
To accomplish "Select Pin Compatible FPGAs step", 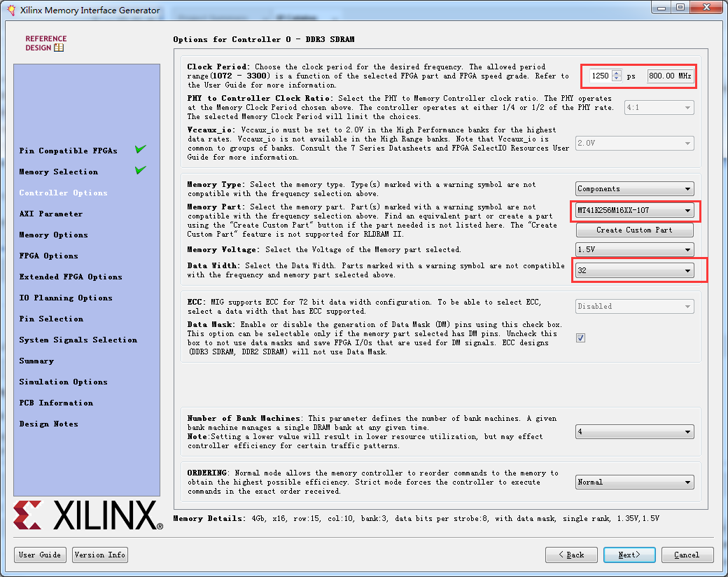I will pyautogui.click(x=69, y=151).
